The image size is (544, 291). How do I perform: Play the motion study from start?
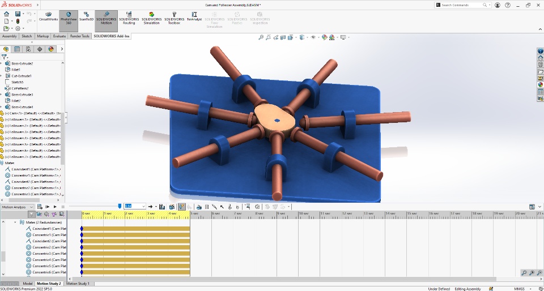pos(47,207)
